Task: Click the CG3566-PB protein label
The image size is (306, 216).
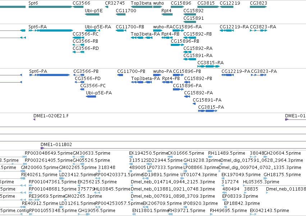Action: [x=86, y=71]
